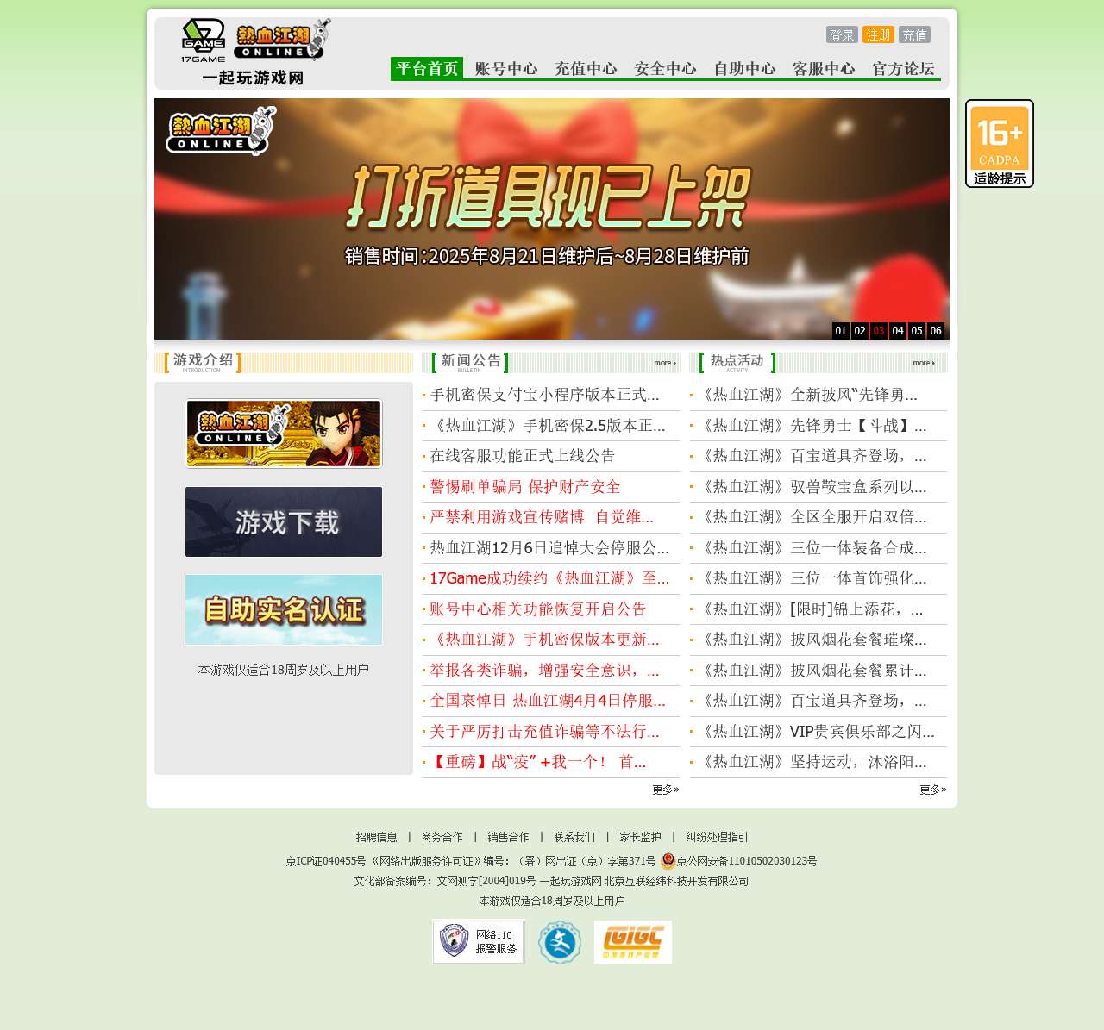
Task: Click the 京公网安备 police shield icon
Action: [668, 860]
